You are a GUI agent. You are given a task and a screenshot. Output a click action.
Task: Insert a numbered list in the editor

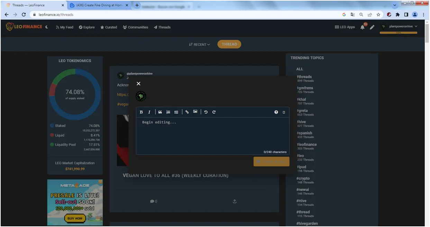point(168,112)
